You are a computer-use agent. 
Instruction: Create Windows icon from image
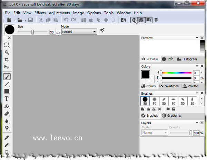(x=84, y=20)
